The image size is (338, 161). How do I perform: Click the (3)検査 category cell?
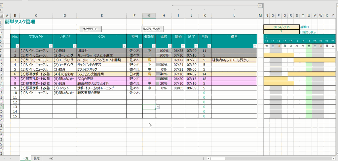coord(65,70)
